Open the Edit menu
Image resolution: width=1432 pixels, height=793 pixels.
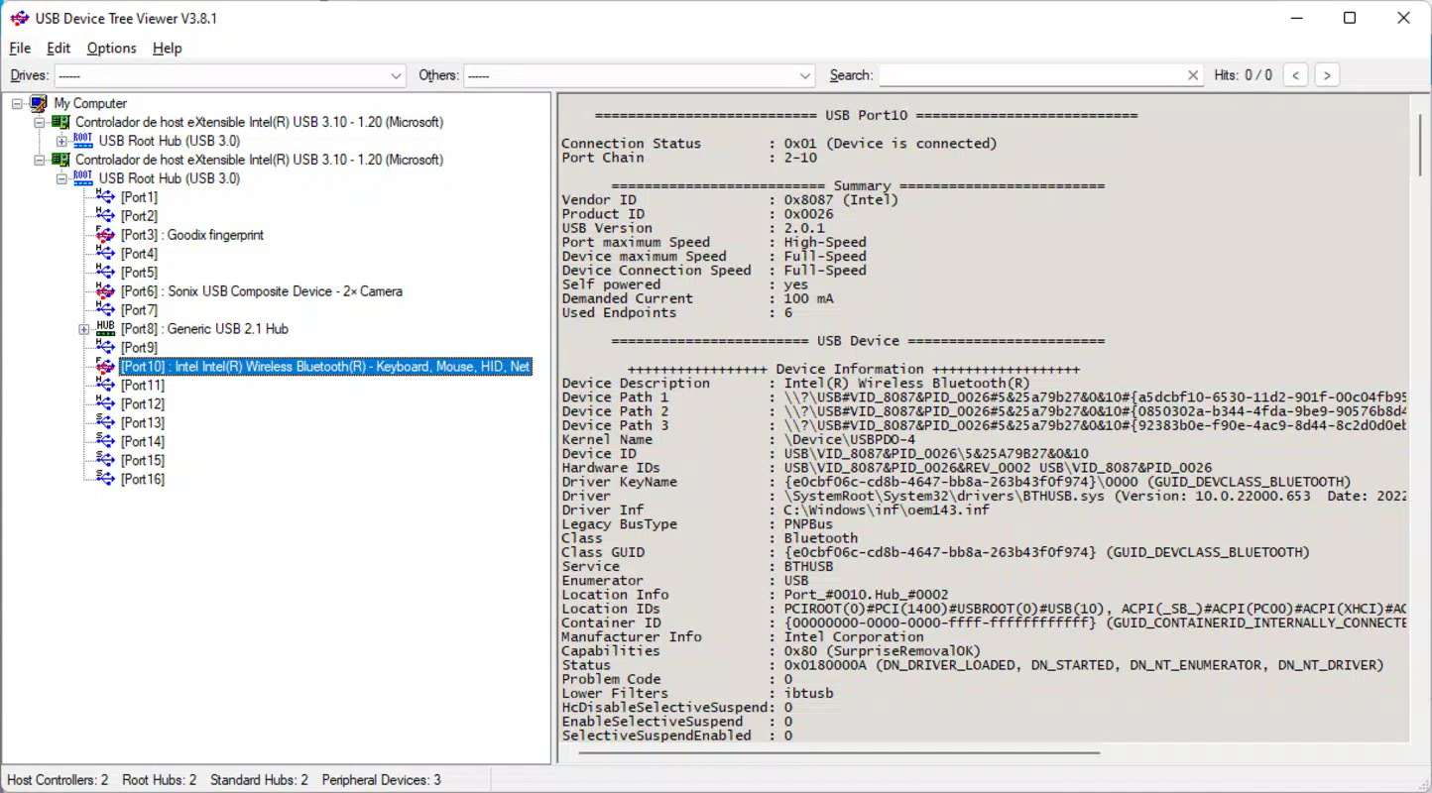59,48
